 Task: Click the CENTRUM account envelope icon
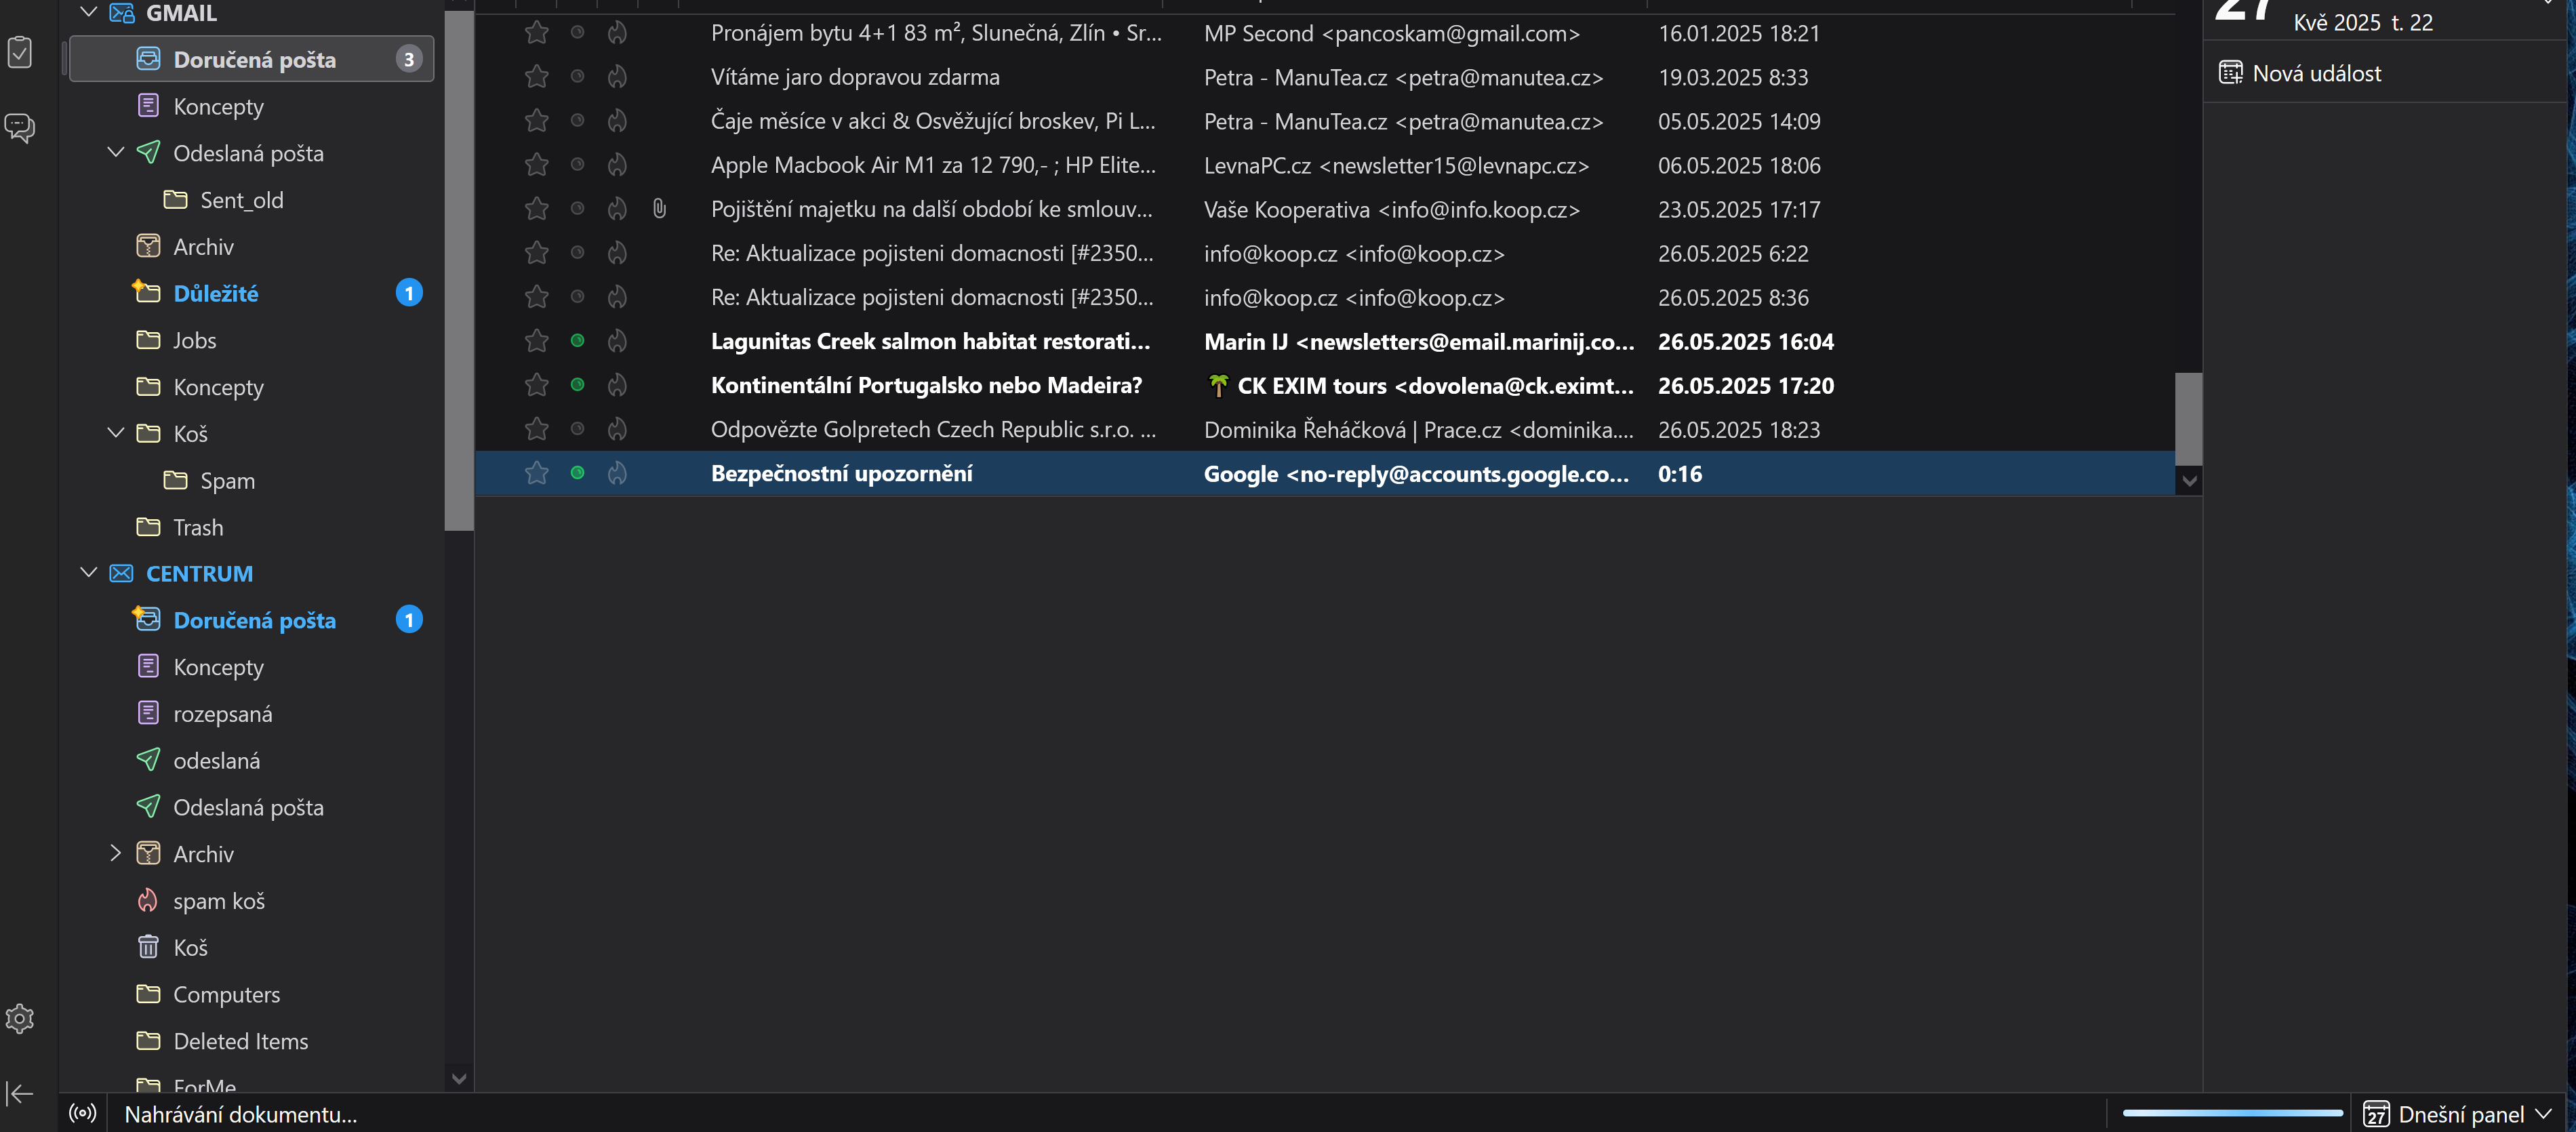(122, 573)
